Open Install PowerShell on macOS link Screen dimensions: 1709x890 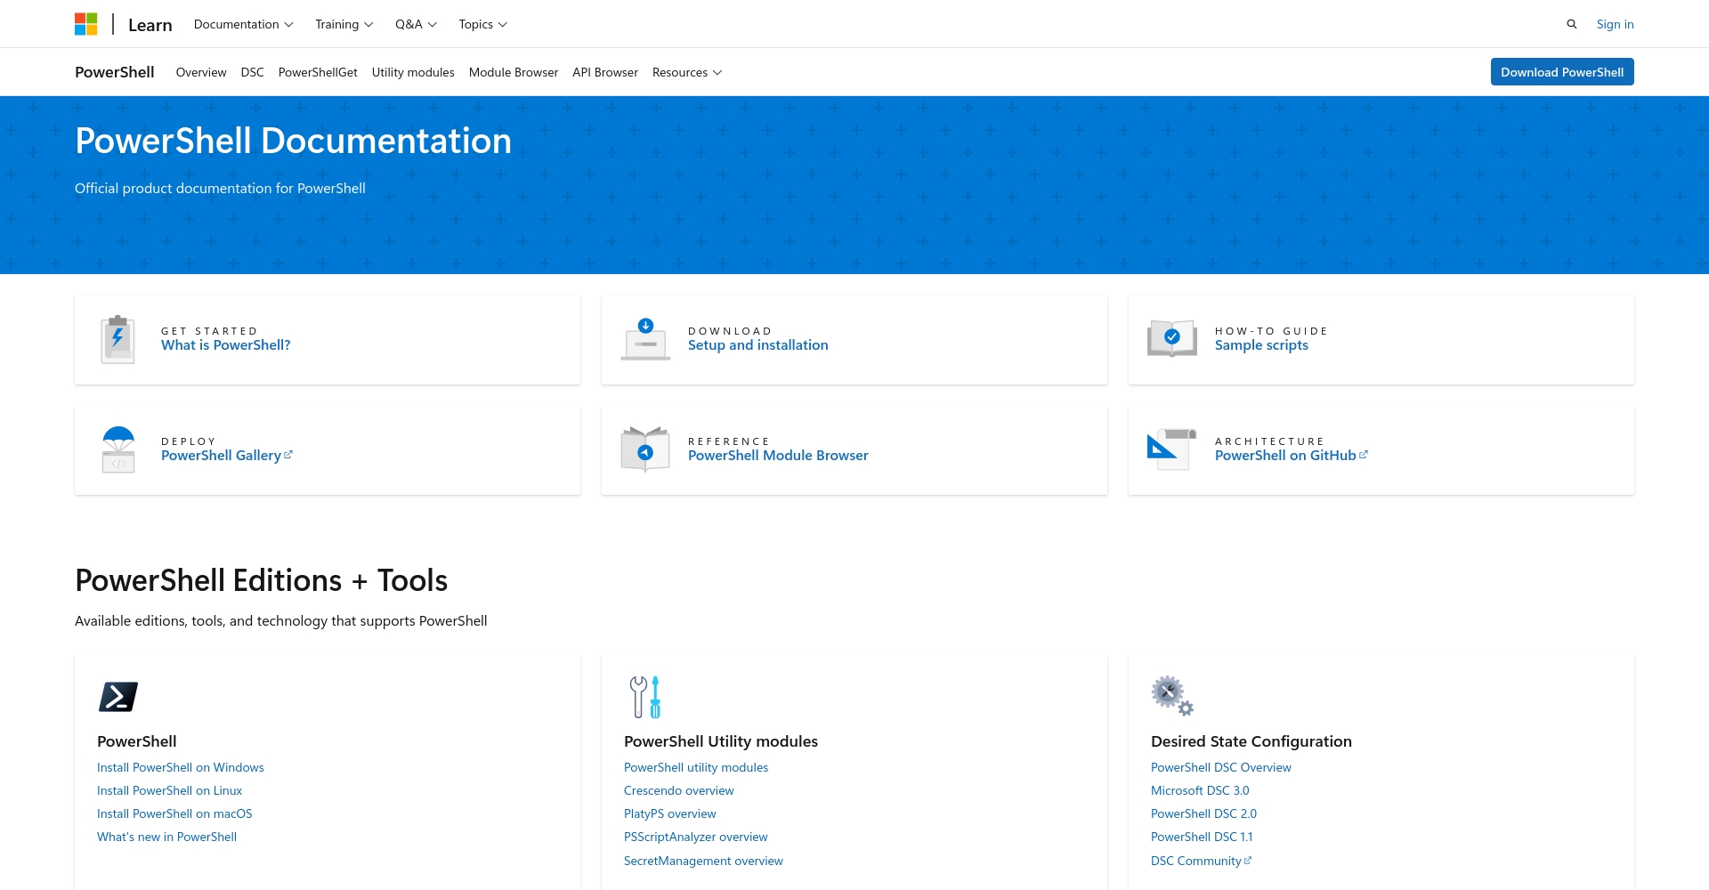(174, 813)
